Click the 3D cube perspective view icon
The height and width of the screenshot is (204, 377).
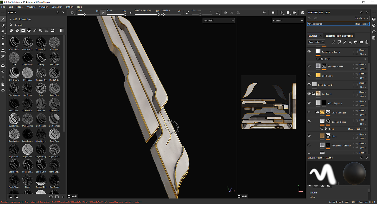(x=288, y=13)
